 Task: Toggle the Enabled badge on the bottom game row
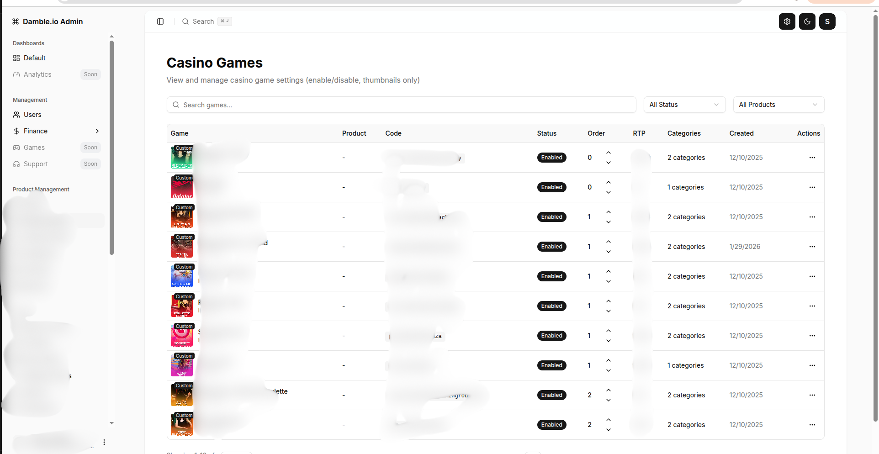[551, 424]
